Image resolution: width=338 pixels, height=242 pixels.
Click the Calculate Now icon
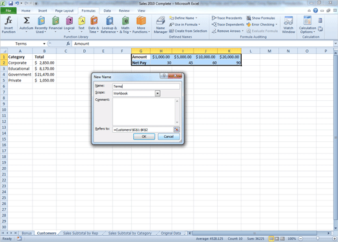pyautogui.click(x=320, y=21)
